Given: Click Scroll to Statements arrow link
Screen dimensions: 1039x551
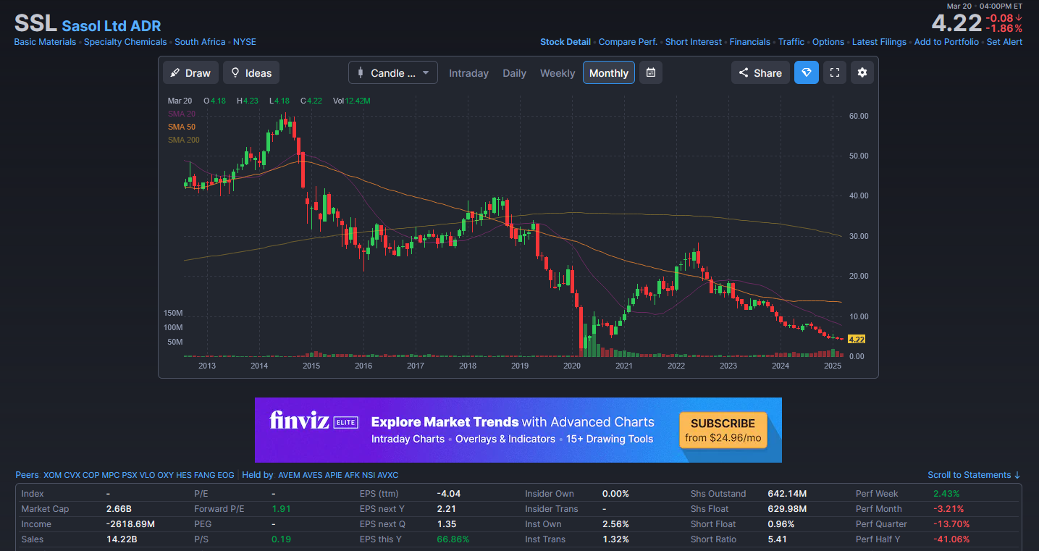Looking at the screenshot, I should point(974,475).
